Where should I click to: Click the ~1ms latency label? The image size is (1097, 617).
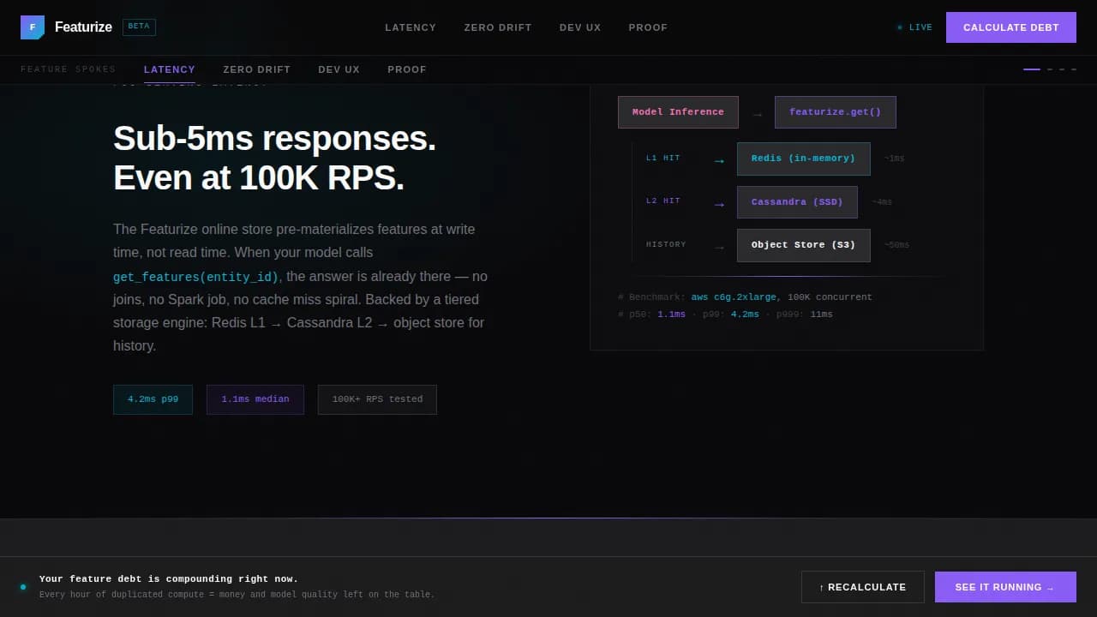tap(895, 159)
